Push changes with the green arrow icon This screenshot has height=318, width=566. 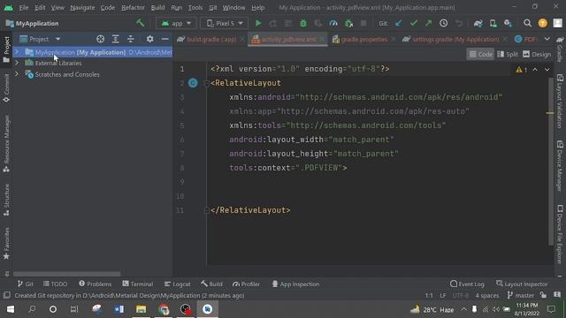point(428,24)
